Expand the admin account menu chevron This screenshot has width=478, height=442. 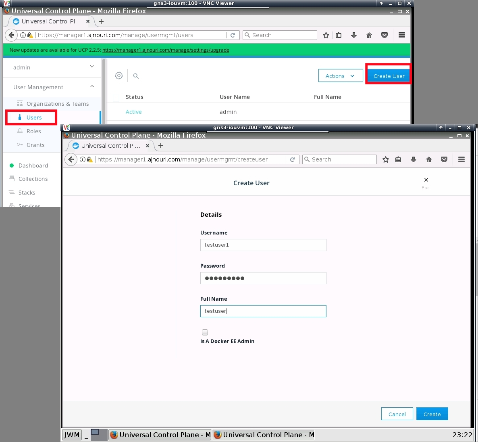coord(92,67)
